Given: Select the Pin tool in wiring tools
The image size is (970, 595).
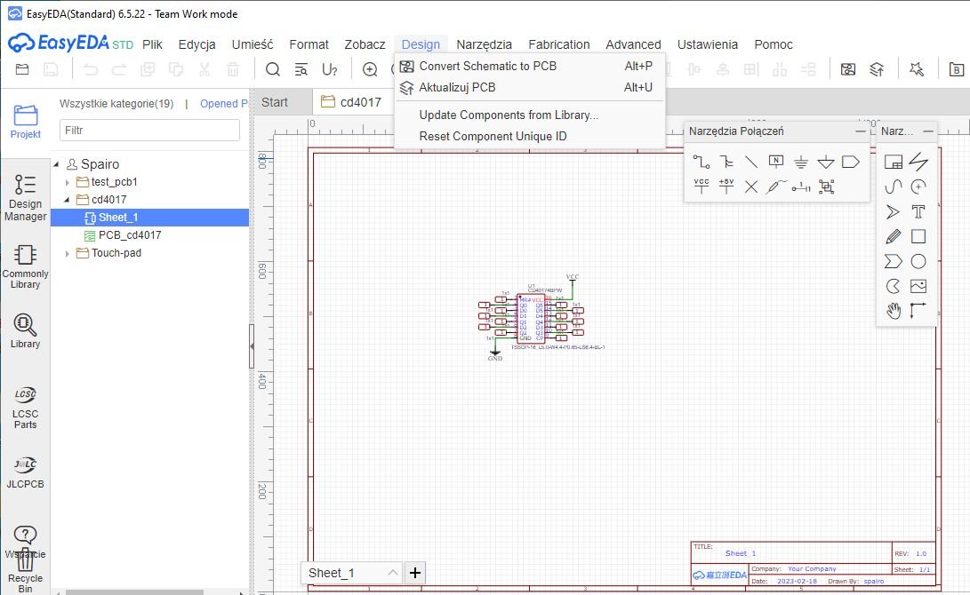Looking at the screenshot, I should (x=801, y=186).
